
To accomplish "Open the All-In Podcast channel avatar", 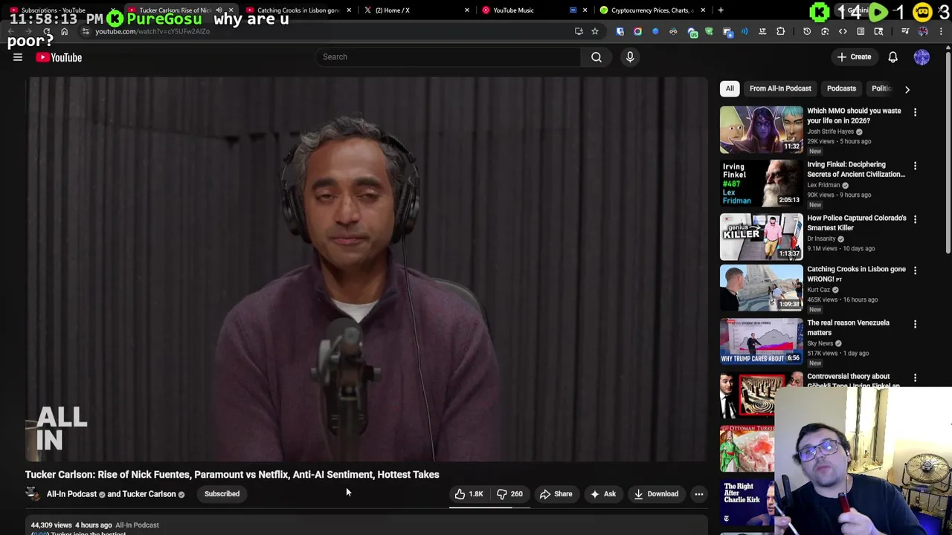I will point(33,493).
